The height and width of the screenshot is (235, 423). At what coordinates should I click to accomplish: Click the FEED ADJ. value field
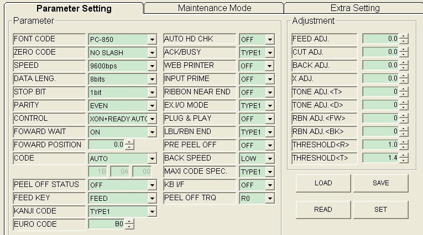[380, 39]
